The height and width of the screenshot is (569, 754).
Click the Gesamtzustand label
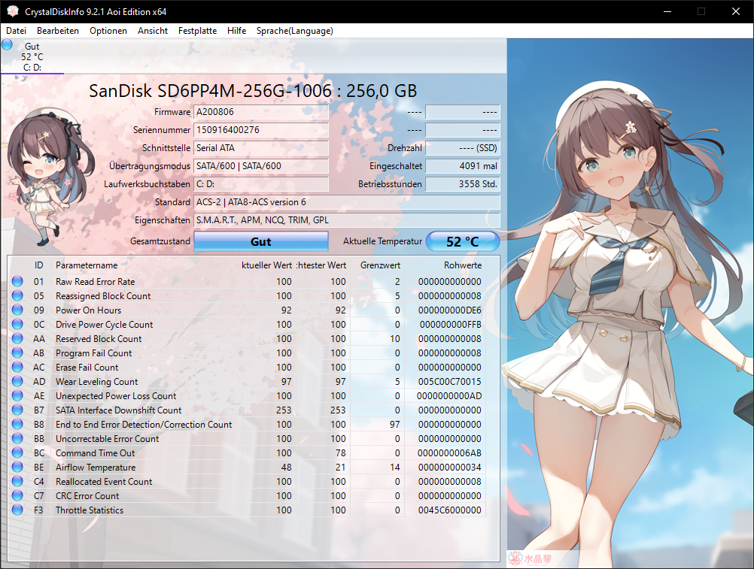point(160,241)
